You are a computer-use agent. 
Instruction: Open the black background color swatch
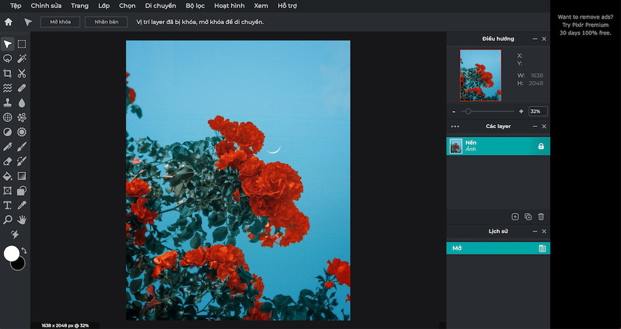pos(19,265)
